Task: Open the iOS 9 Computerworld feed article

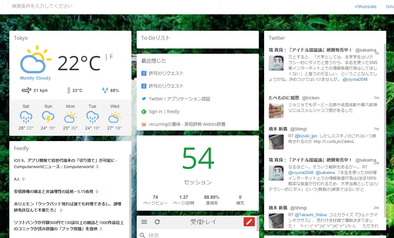Action: [x=66, y=163]
